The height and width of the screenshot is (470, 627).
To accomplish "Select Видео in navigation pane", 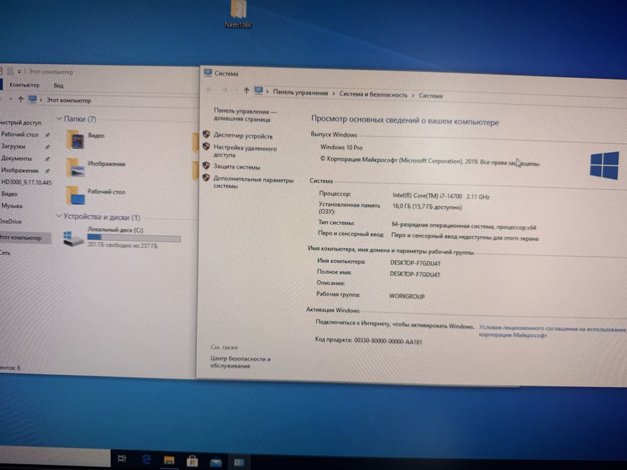I will coord(9,194).
